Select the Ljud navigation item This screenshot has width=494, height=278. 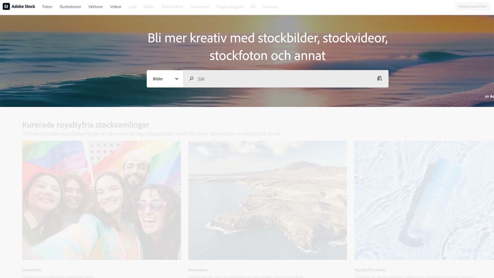click(132, 7)
